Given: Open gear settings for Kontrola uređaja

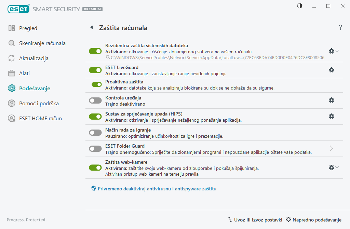Looking at the screenshot, I should click(331, 100).
